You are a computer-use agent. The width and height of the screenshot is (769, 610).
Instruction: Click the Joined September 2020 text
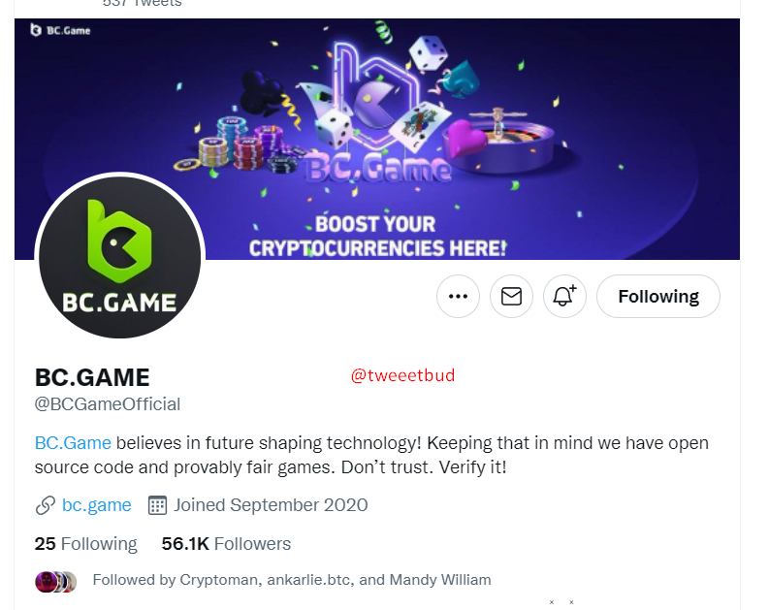point(271,505)
